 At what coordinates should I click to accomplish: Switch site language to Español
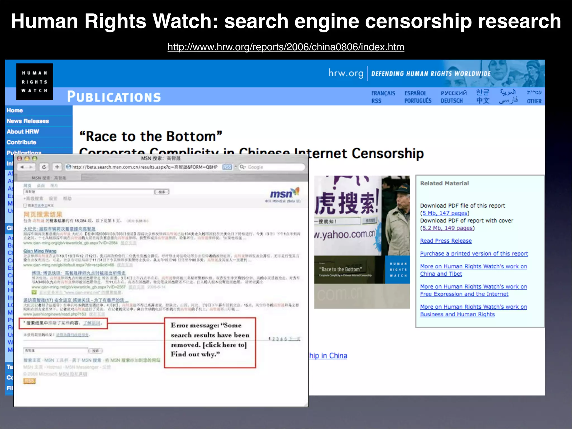click(415, 93)
